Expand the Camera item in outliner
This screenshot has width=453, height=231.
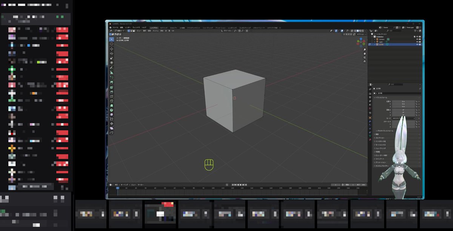(375, 39)
